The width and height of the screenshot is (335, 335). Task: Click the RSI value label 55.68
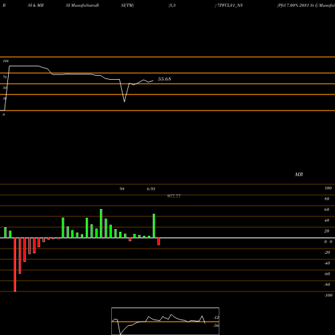tap(164, 79)
